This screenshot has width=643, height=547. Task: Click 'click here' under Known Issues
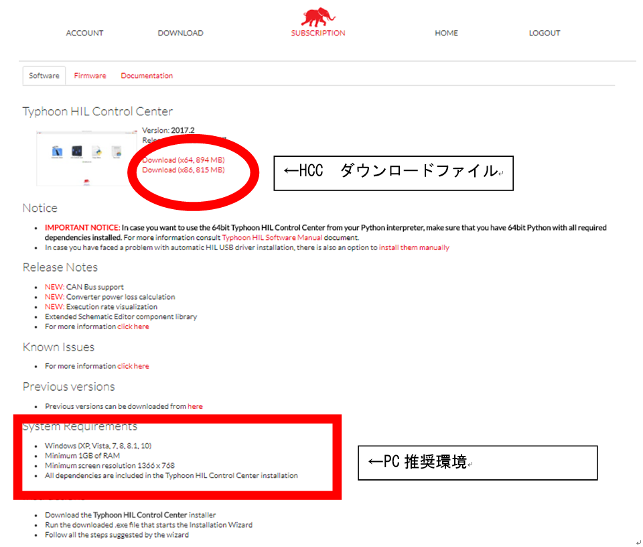coord(133,366)
